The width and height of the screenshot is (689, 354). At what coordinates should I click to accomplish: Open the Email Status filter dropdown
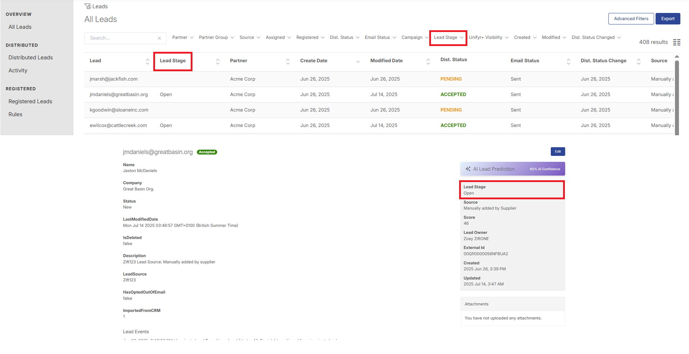[x=380, y=37]
